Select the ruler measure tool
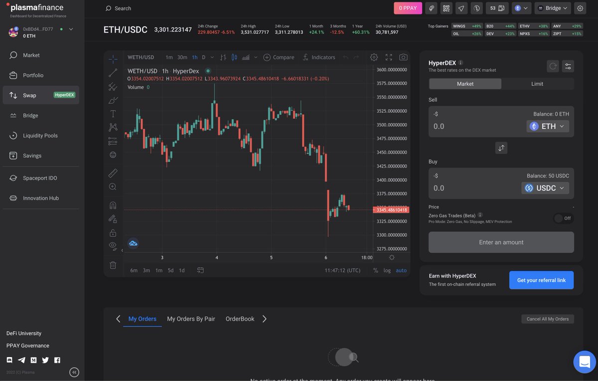Viewport: 598px width, 381px height. coord(113,173)
